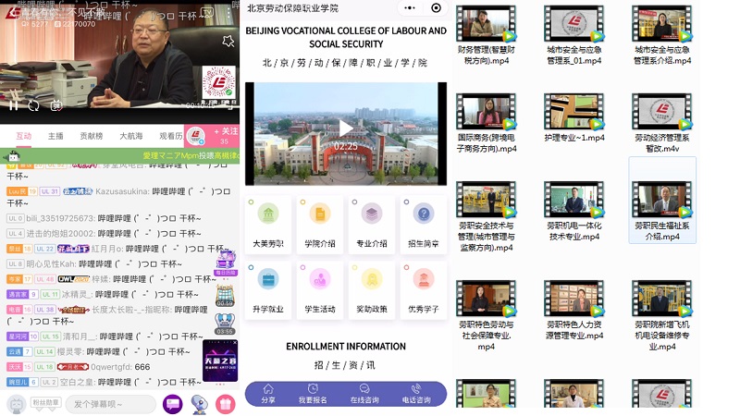This screenshot has height=416, width=740.
Task: Close the mini program with the target icon
Action: [x=436, y=8]
